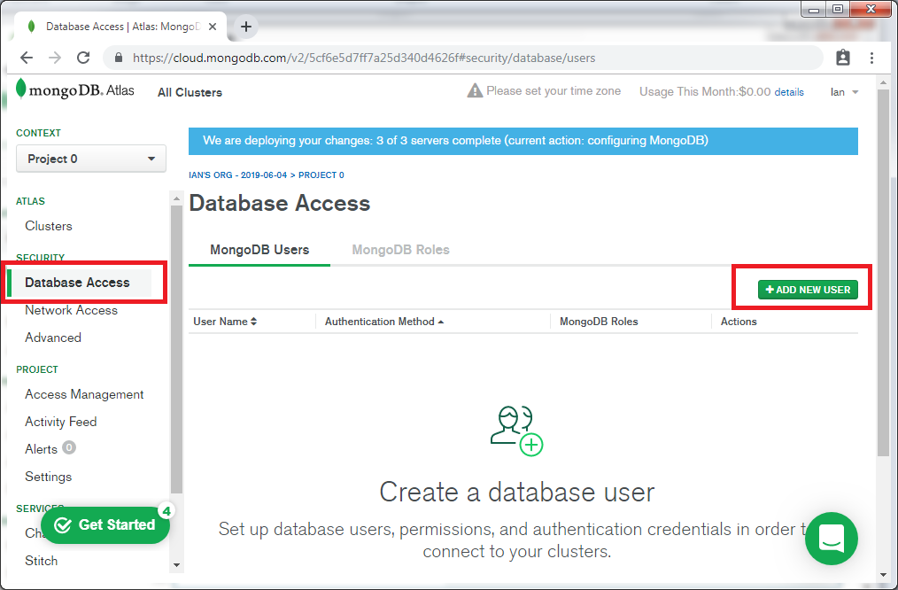The image size is (898, 590).
Task: Open Clusters in the sidebar
Action: click(49, 226)
